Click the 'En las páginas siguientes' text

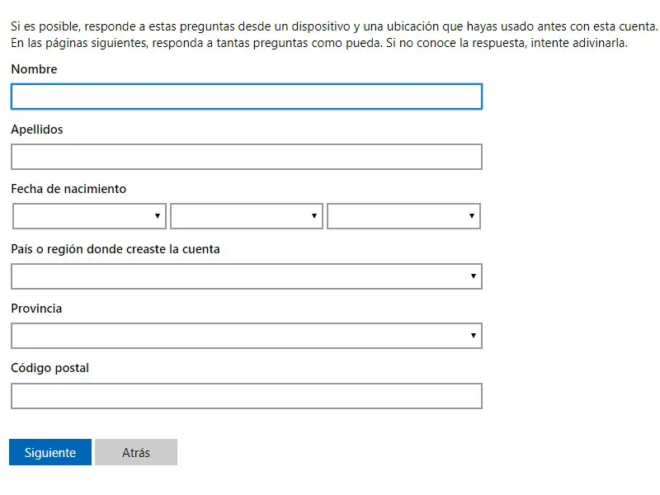[318, 43]
